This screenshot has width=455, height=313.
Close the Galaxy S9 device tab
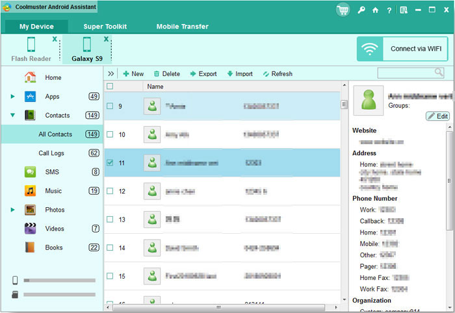click(x=106, y=39)
